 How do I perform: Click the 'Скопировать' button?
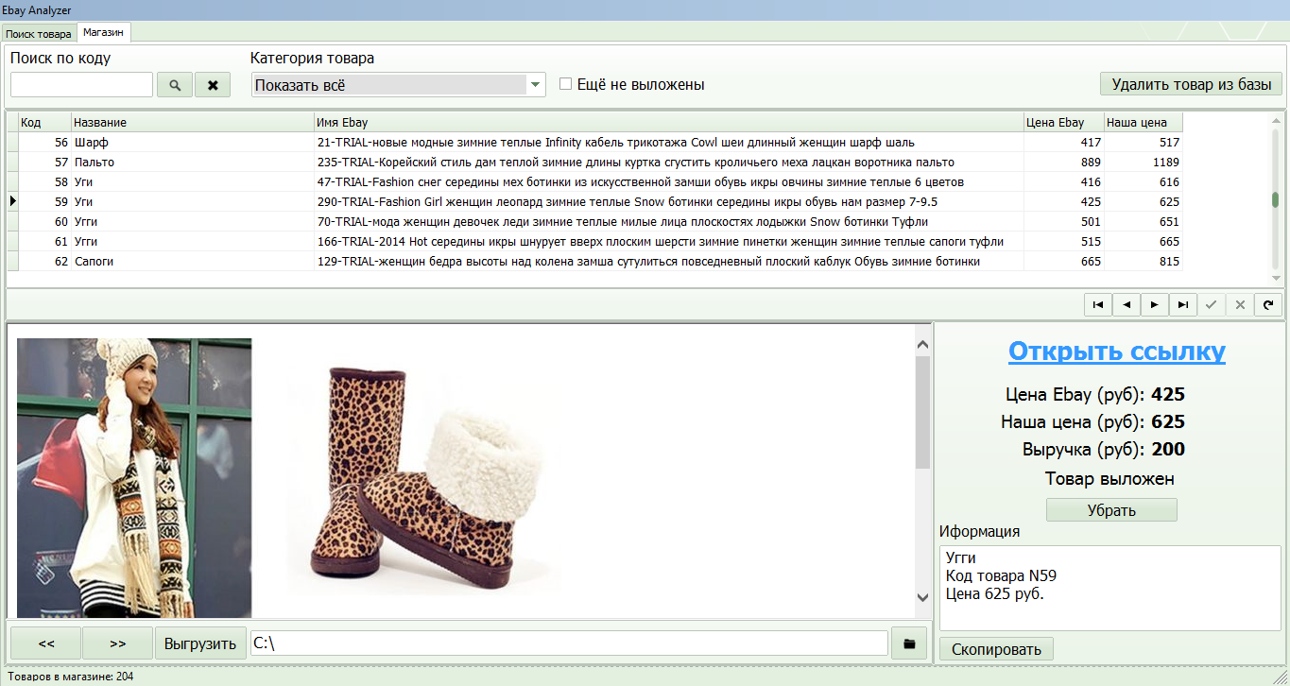(996, 649)
